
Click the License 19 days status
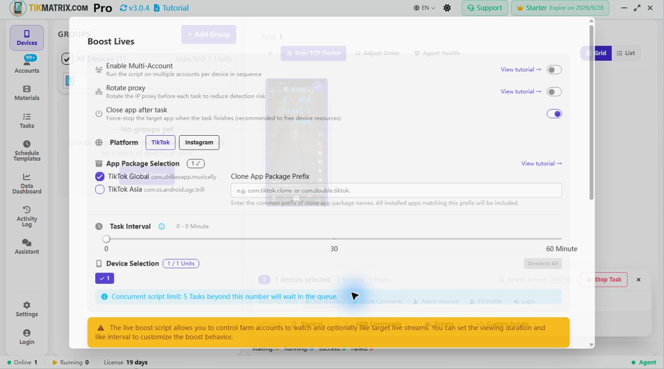(126, 363)
